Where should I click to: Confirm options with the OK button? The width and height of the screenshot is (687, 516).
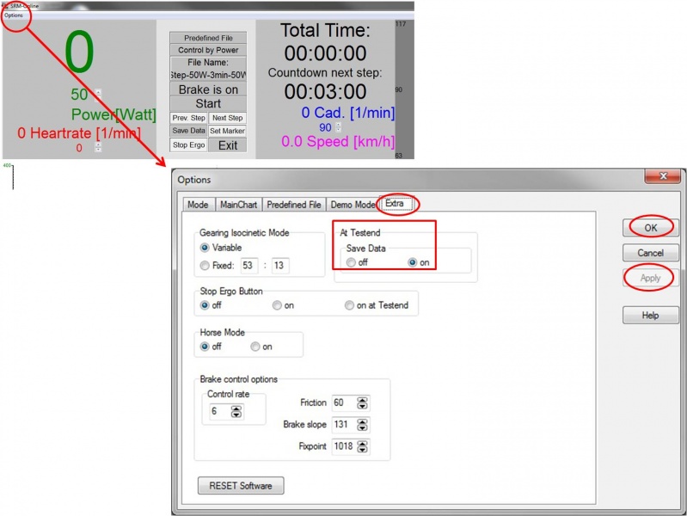coord(650,228)
